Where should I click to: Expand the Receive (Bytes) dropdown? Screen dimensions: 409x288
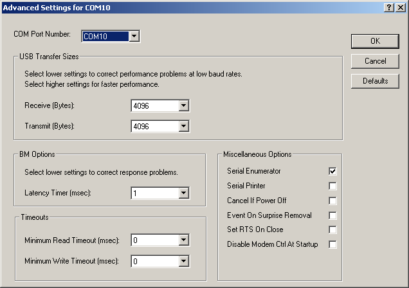[x=184, y=106]
